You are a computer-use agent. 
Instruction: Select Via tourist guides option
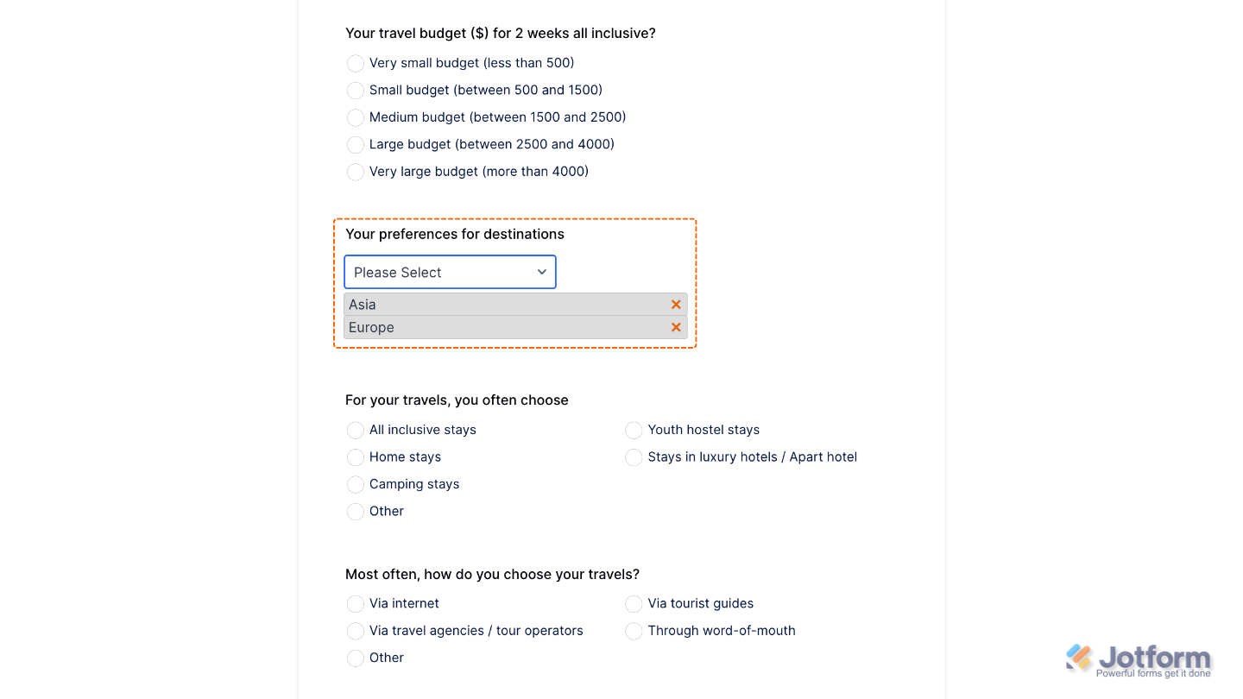[633, 603]
